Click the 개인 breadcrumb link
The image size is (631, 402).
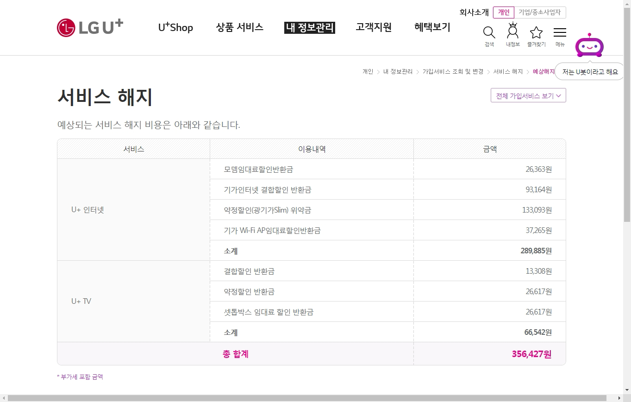pyautogui.click(x=368, y=71)
